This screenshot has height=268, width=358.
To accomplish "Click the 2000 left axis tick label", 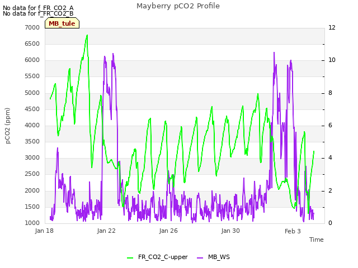I will tap(32, 191).
